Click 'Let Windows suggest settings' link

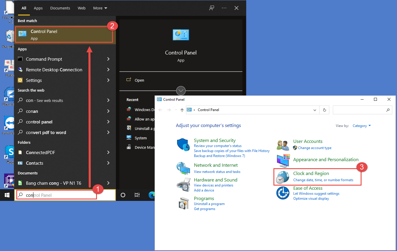point(316,194)
